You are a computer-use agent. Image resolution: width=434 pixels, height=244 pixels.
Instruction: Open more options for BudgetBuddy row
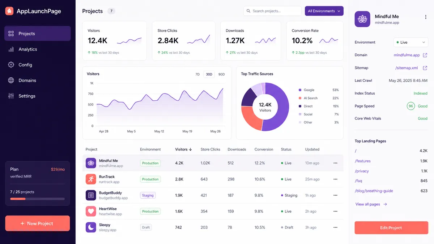coord(335,195)
